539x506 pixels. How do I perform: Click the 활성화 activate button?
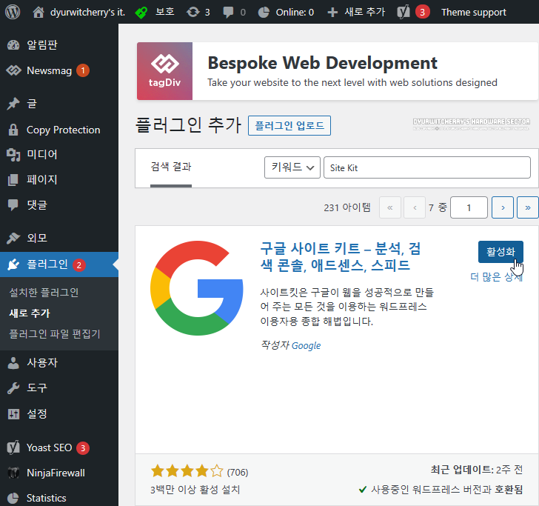tap(500, 252)
